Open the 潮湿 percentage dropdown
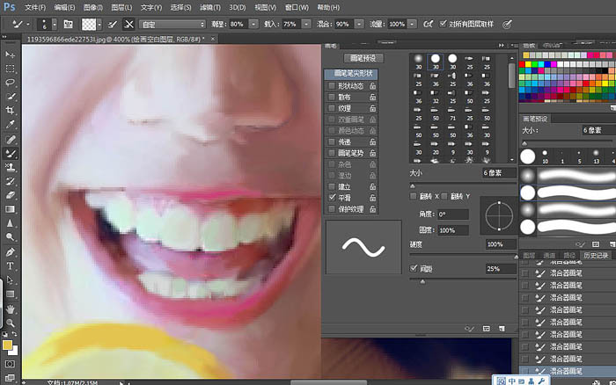This screenshot has height=385, width=616. [253, 25]
